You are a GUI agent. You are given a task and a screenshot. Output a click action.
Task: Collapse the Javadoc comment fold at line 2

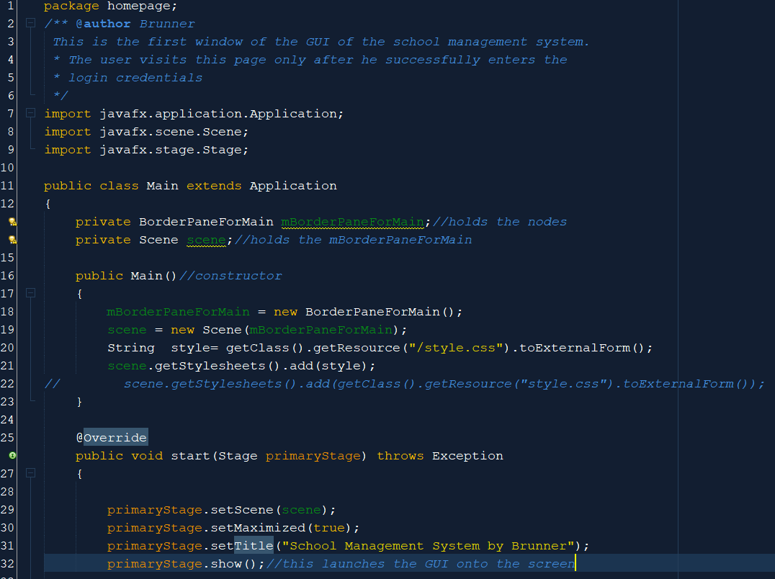coord(31,23)
